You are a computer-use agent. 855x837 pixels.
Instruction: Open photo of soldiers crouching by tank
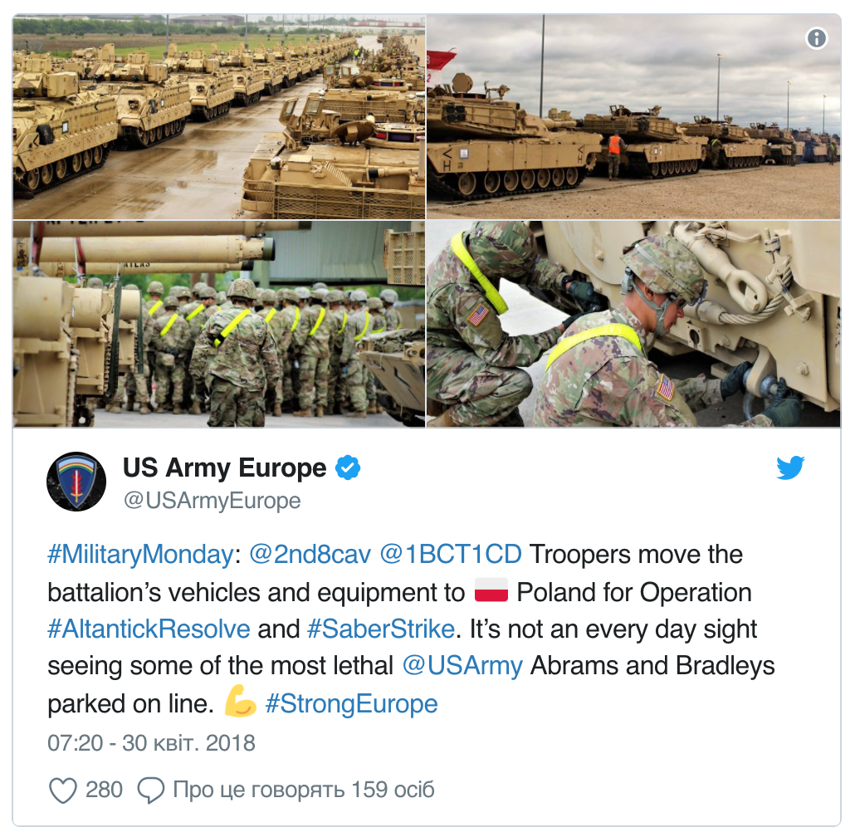(633, 324)
